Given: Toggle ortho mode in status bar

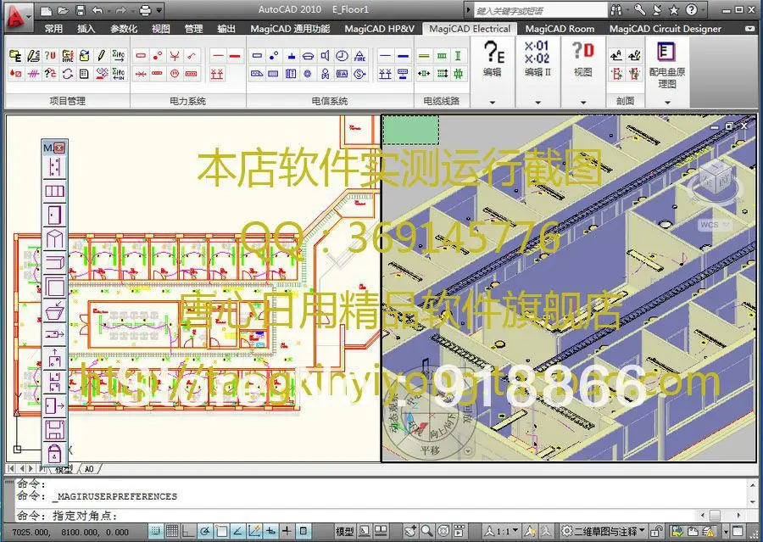Looking at the screenshot, I should pos(188,531).
